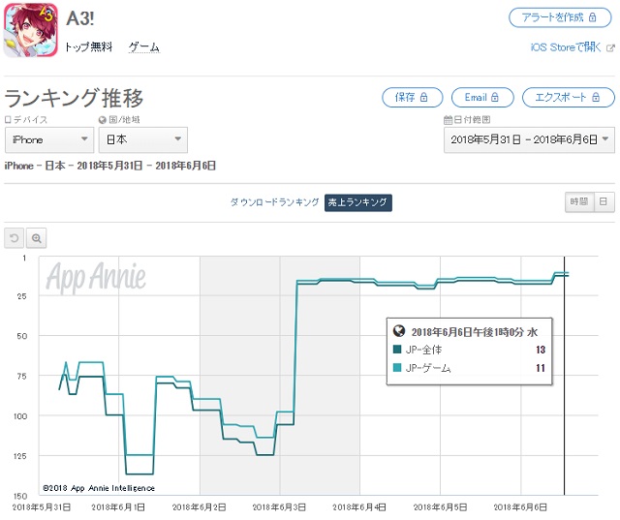Image resolution: width=620 pixels, height=520 pixels.
Task: Open the iPhone device dropdown
Action: pyautogui.click(x=49, y=139)
